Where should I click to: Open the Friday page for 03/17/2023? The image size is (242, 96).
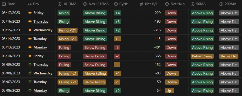38,13
